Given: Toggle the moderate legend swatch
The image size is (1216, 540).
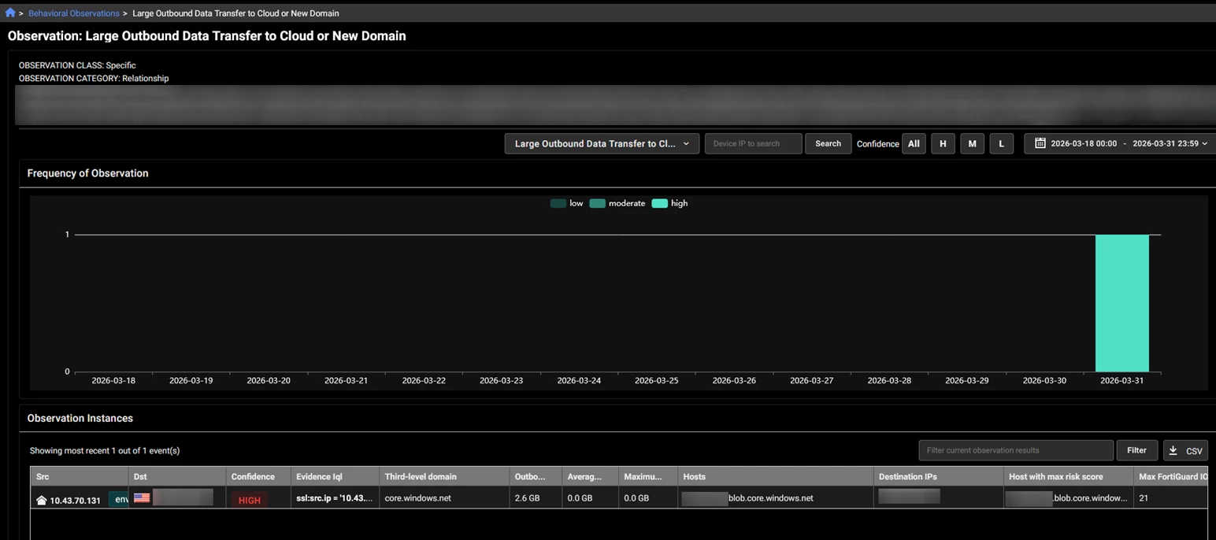Looking at the screenshot, I should pyautogui.click(x=597, y=203).
